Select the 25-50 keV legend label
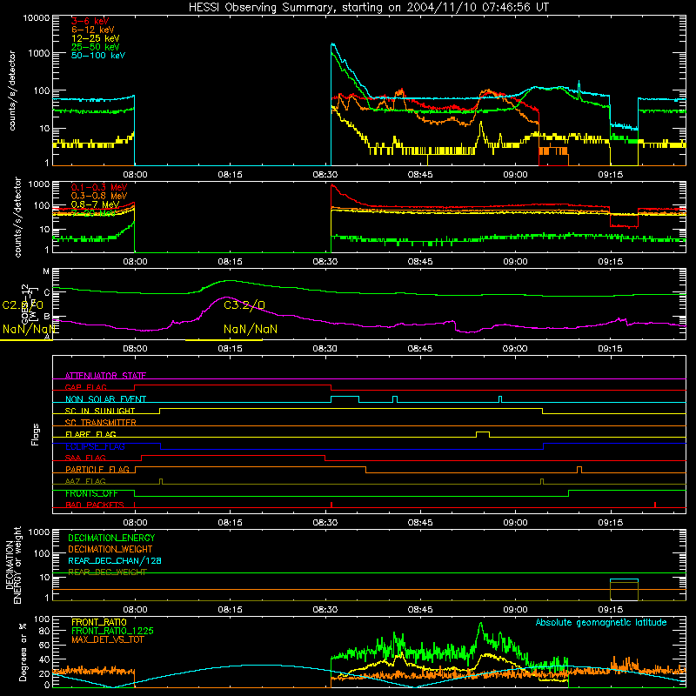This screenshot has width=696, height=696. [96, 47]
